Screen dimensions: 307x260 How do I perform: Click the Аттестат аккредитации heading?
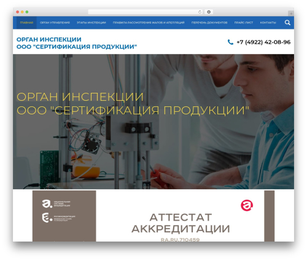click(x=181, y=223)
